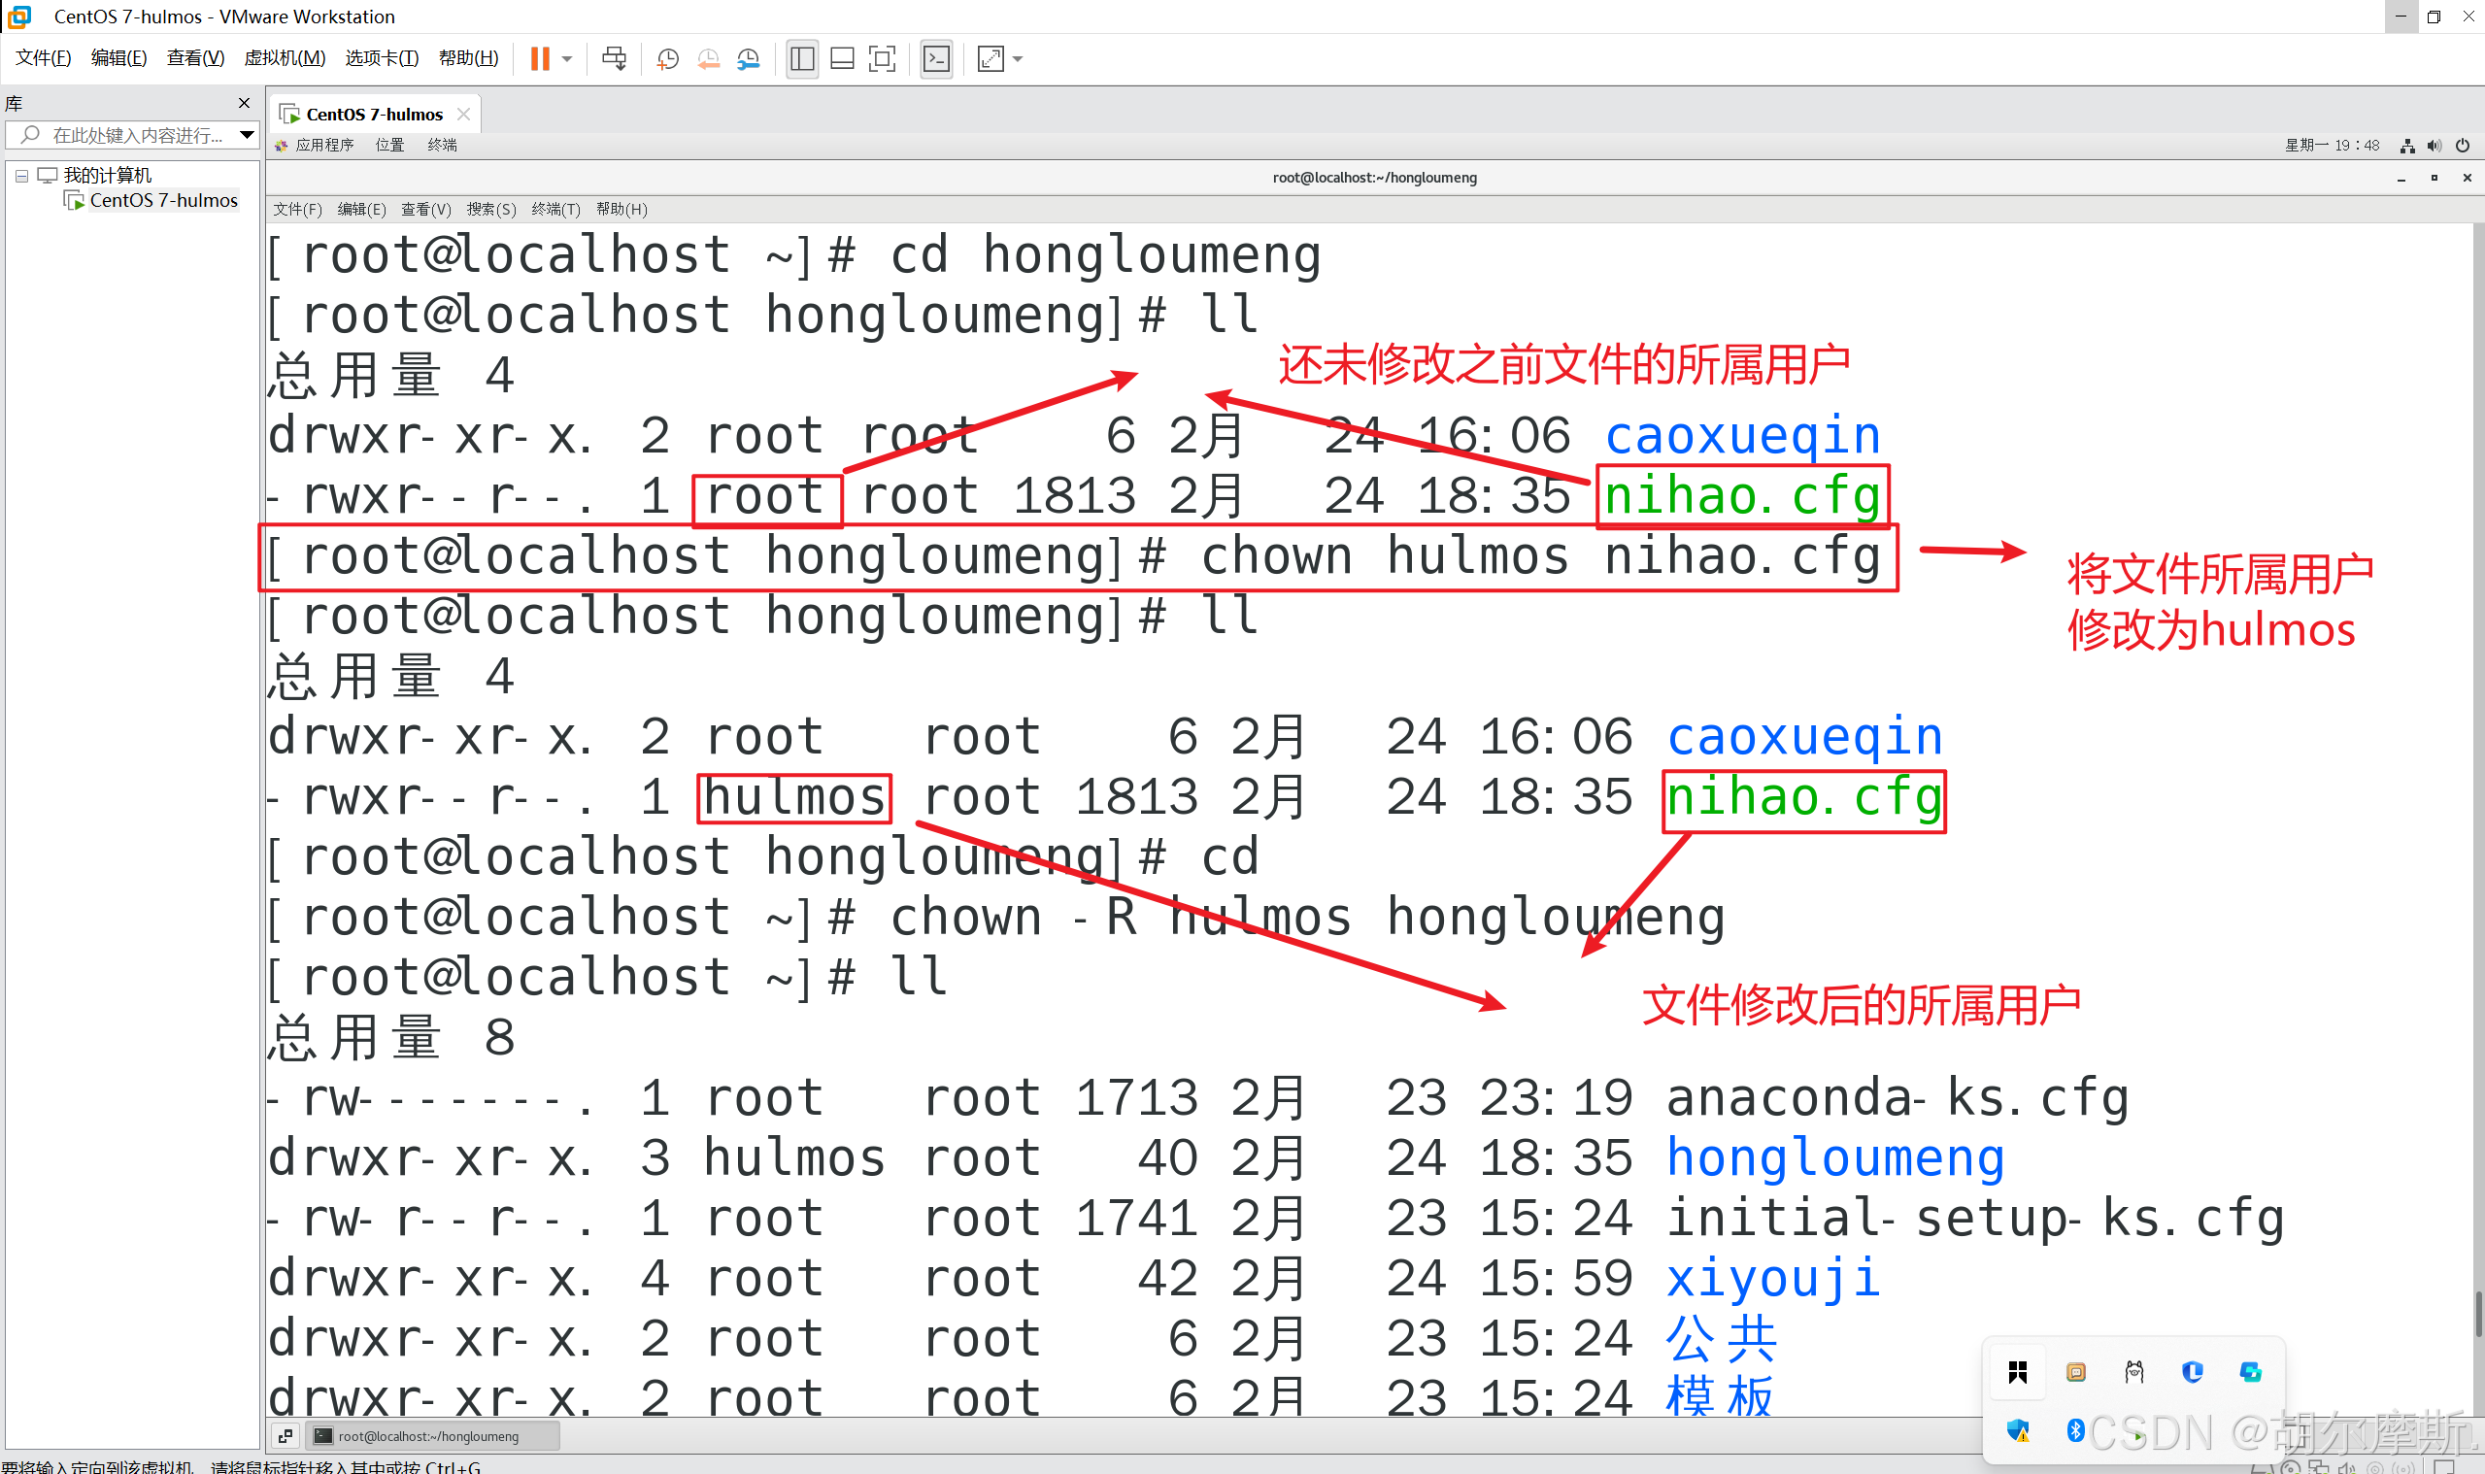Click the guest power icon
Screen dimensions: 2485x1474
tap(2462, 146)
